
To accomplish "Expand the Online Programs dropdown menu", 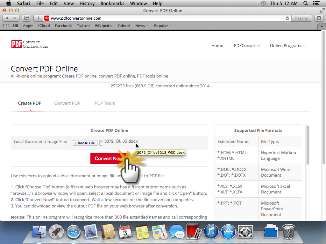I will pyautogui.click(x=287, y=46).
